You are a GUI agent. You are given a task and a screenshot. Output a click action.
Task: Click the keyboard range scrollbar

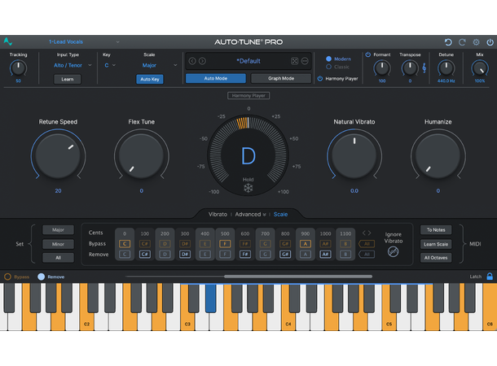298,277
